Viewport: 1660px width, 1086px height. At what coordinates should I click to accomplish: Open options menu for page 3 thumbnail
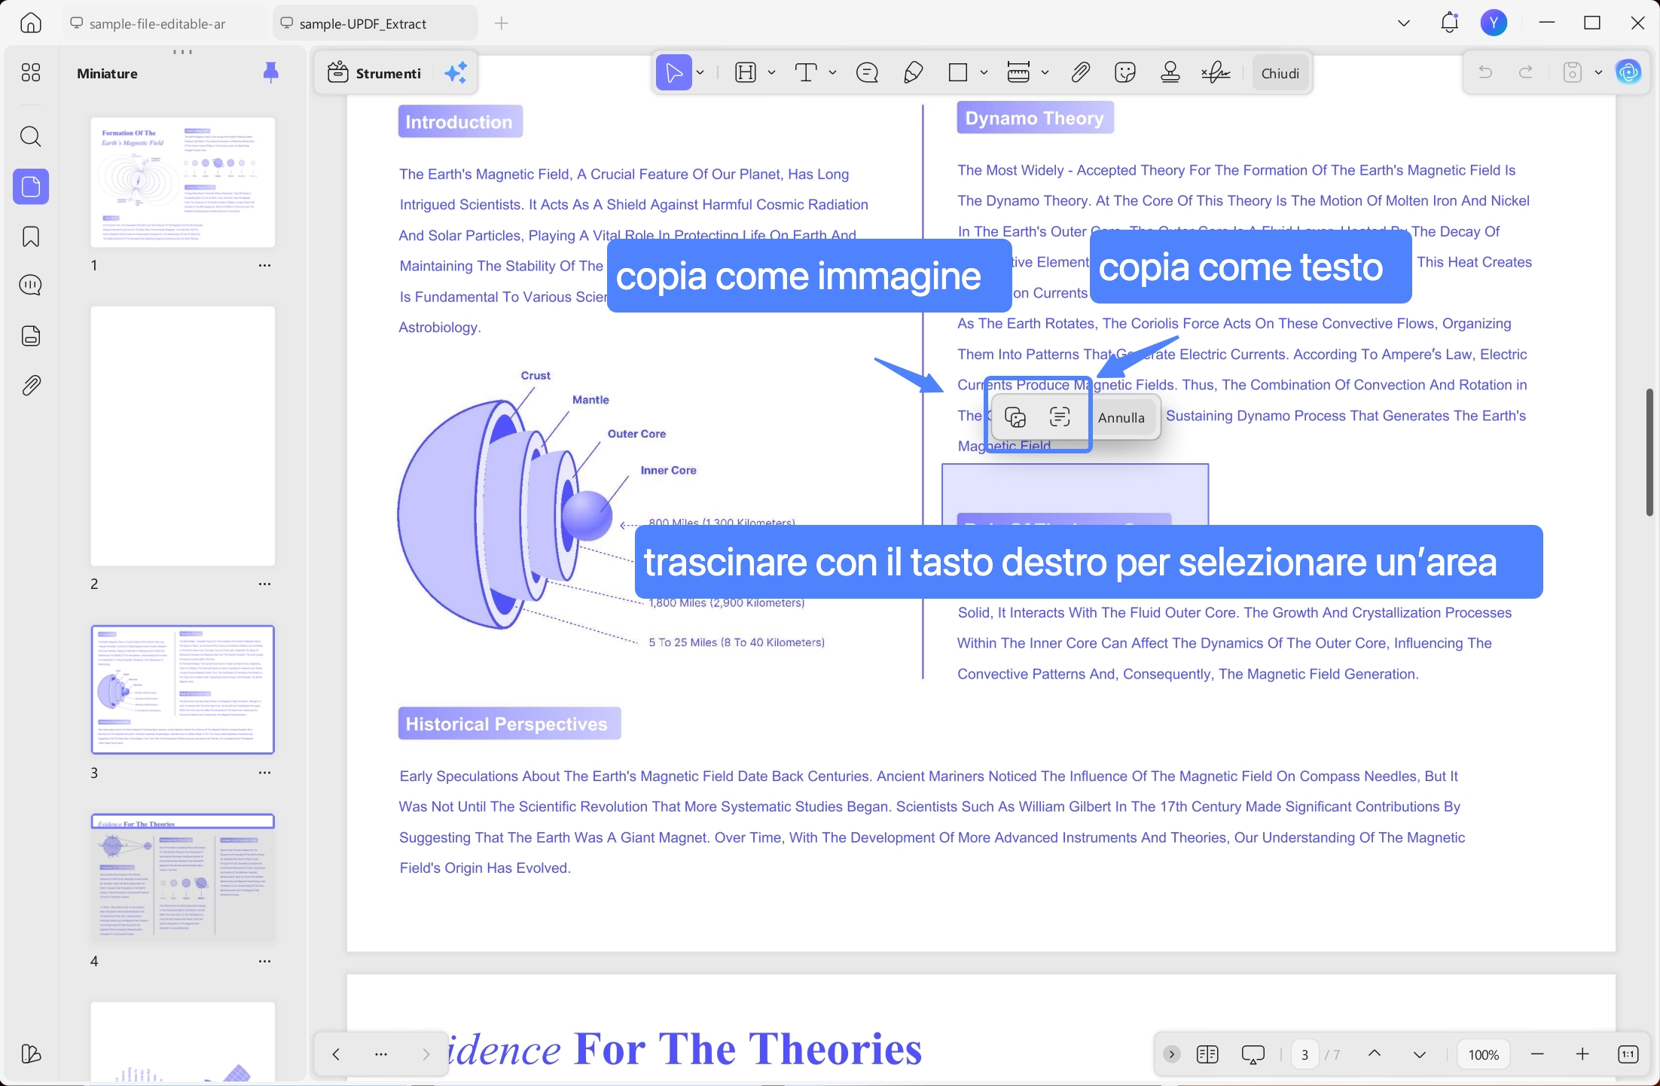(264, 773)
